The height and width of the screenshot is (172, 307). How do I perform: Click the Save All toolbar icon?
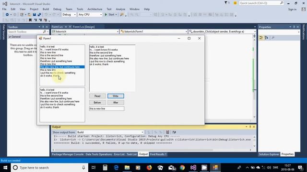(39, 15)
